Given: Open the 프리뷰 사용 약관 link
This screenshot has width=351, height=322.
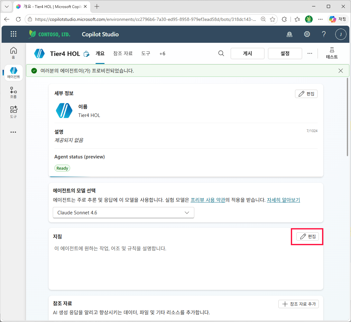Looking at the screenshot, I should click(x=208, y=200).
